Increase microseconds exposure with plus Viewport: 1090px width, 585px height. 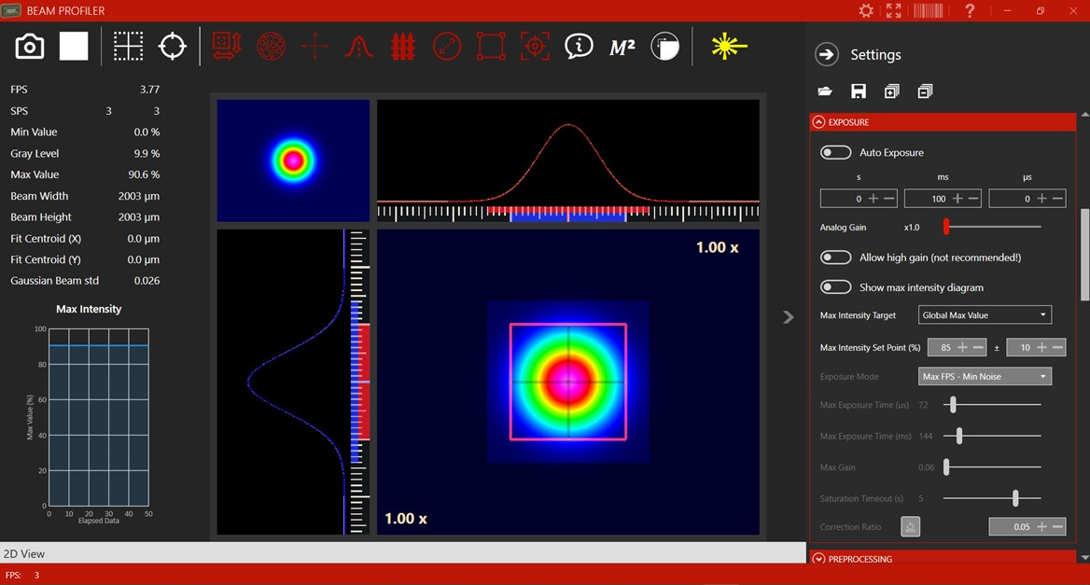click(1042, 199)
